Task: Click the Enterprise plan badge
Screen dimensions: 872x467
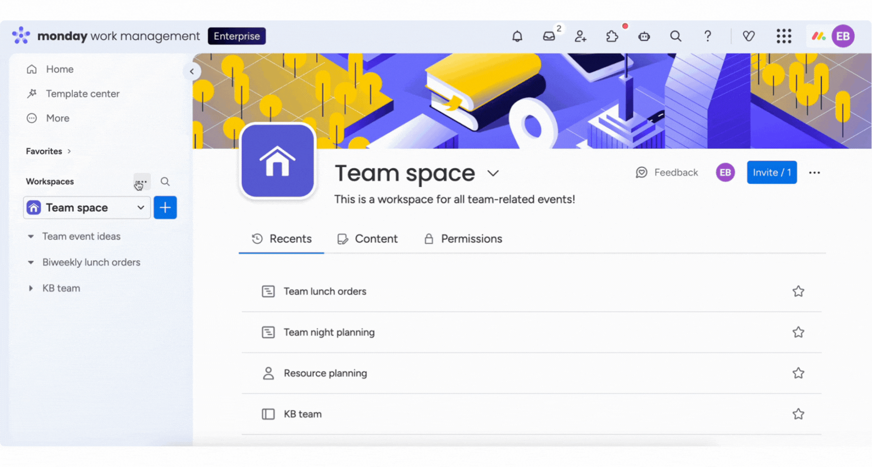Action: 237,36
